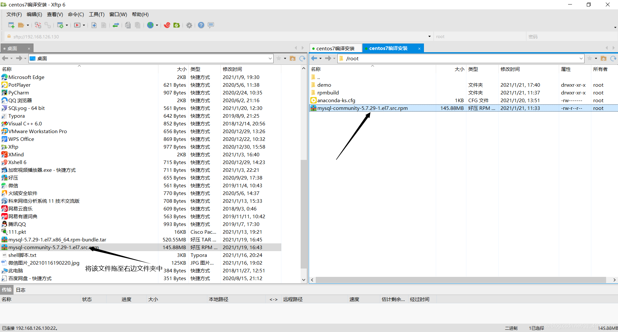Click the sftp://192.168.126.130 address field

click(219, 36)
